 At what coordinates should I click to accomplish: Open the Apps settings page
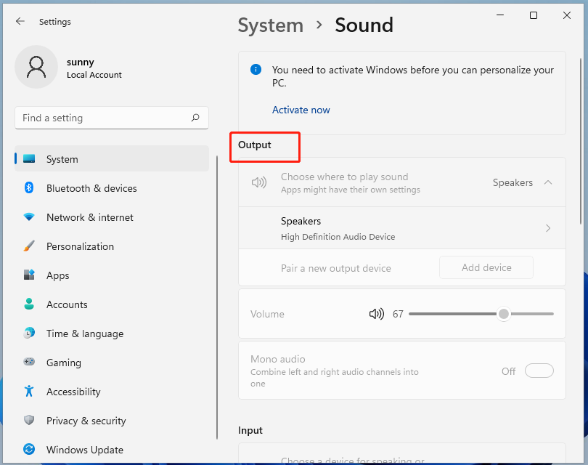click(58, 275)
